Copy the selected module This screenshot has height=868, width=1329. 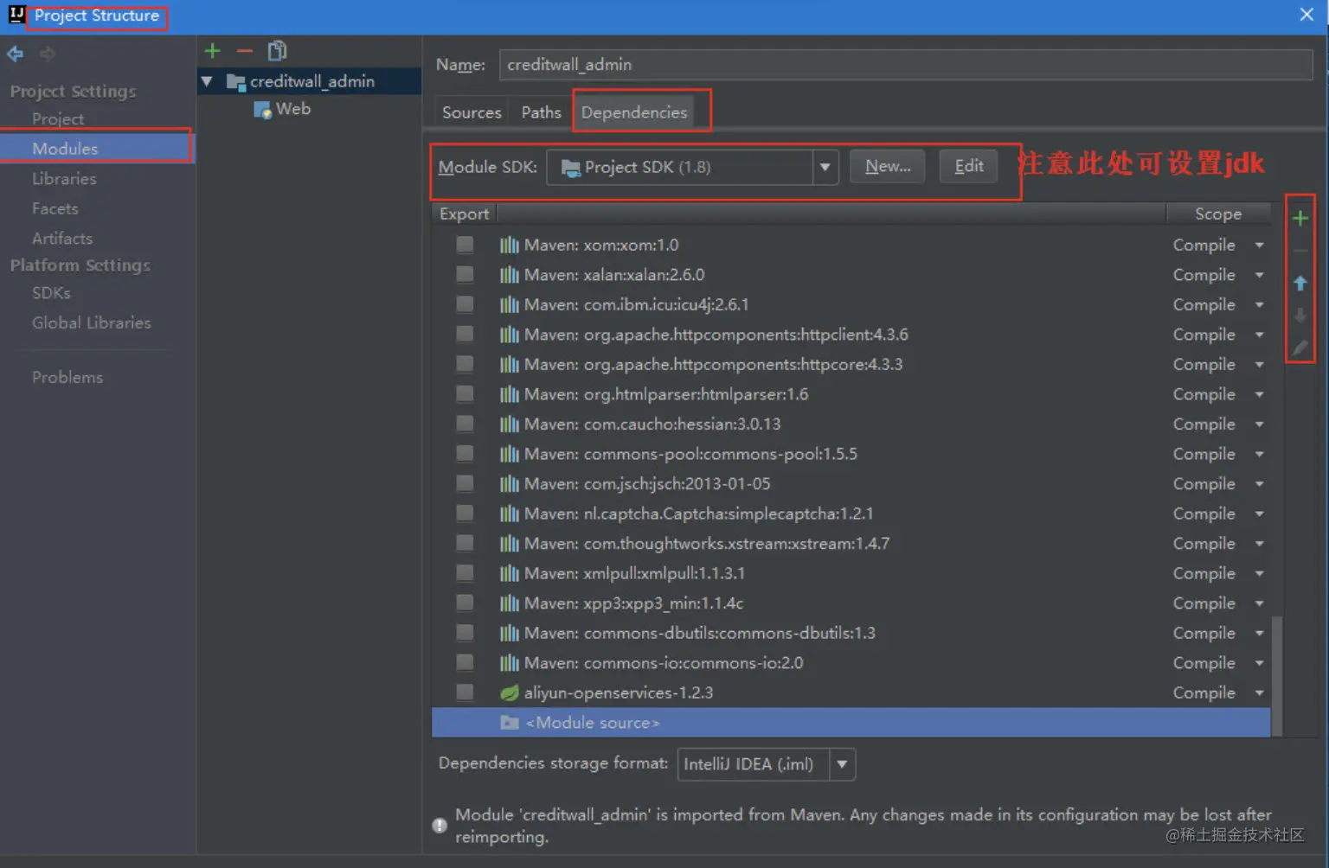[x=277, y=51]
